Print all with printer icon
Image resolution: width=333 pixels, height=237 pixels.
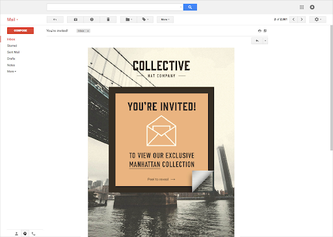260,31
